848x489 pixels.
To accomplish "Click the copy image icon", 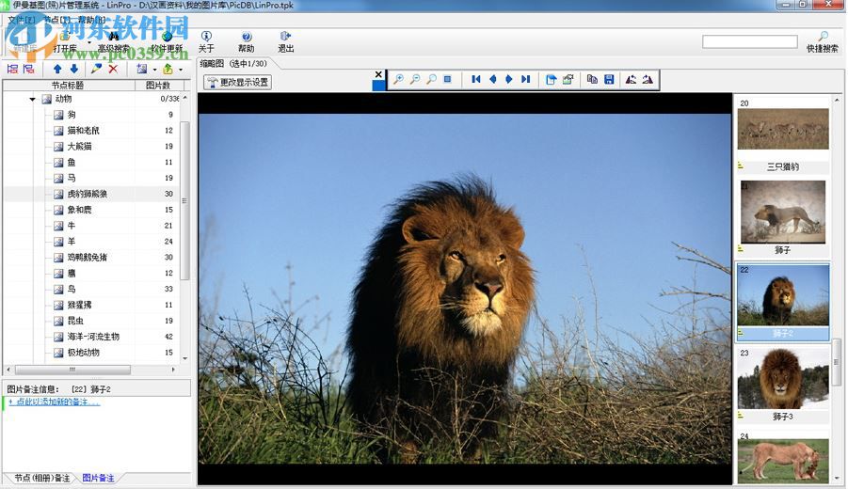I will [x=592, y=80].
